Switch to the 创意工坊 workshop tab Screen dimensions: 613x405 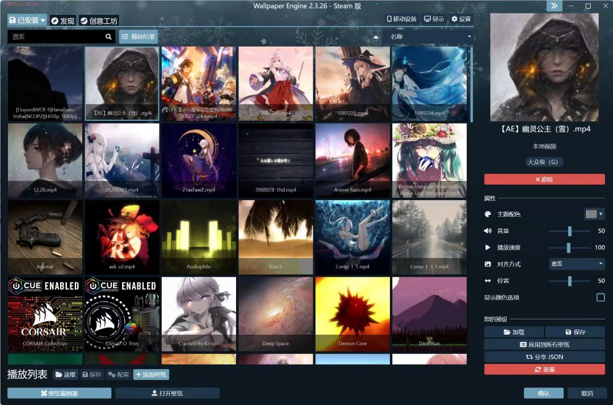pyautogui.click(x=99, y=21)
